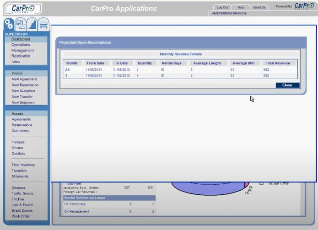The height and width of the screenshot is (230, 318).
Task: Open Fleet Inventory
Action: coord(23,165)
